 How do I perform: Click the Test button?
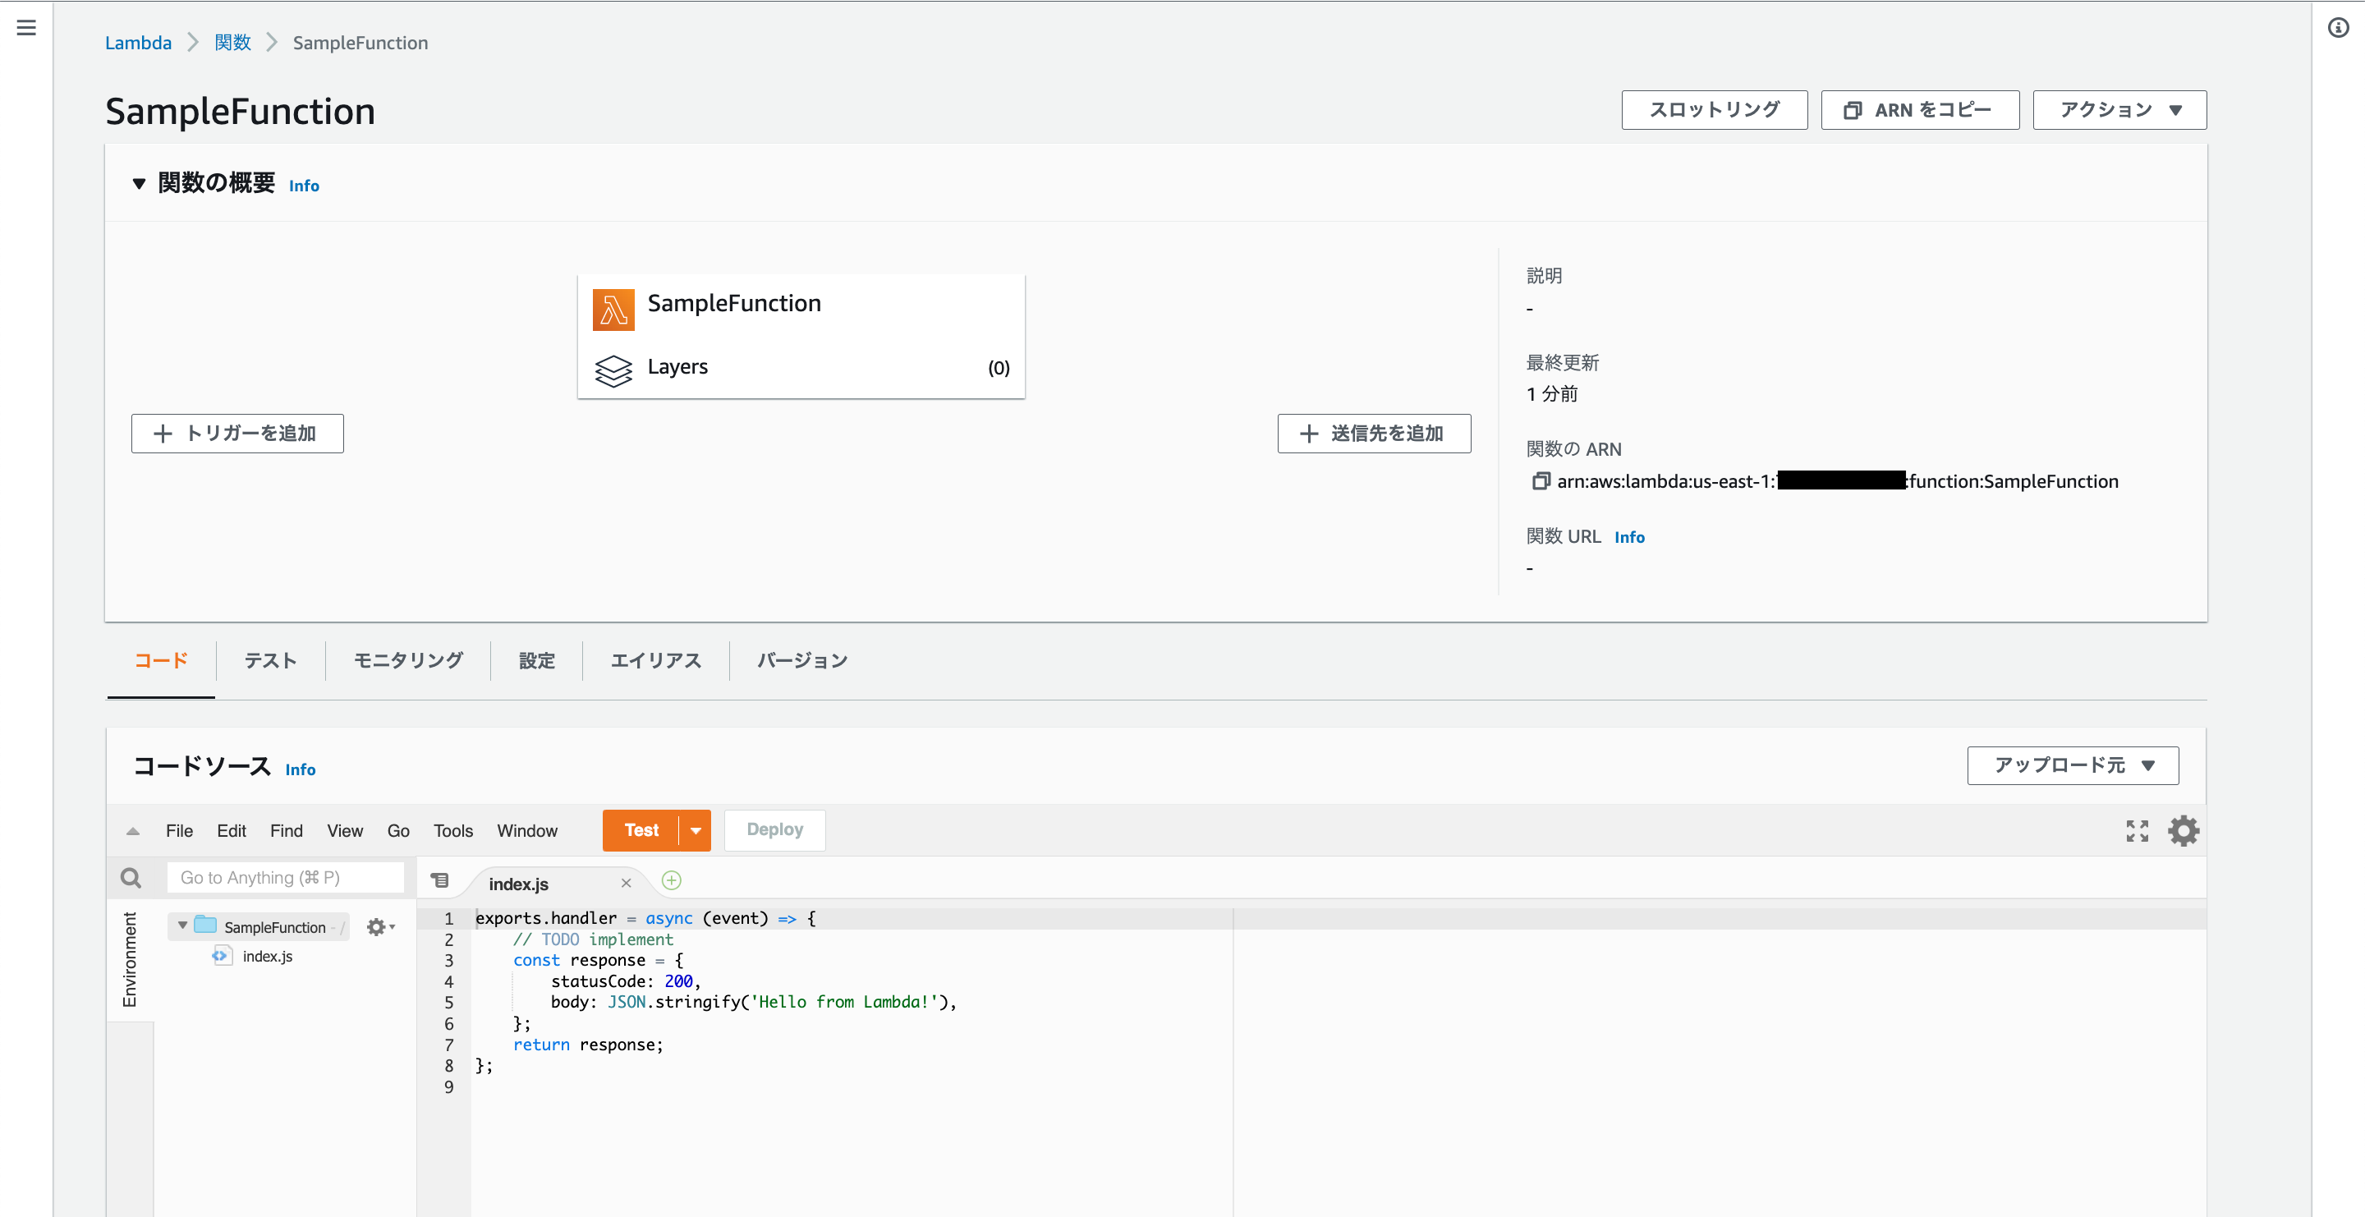point(641,830)
